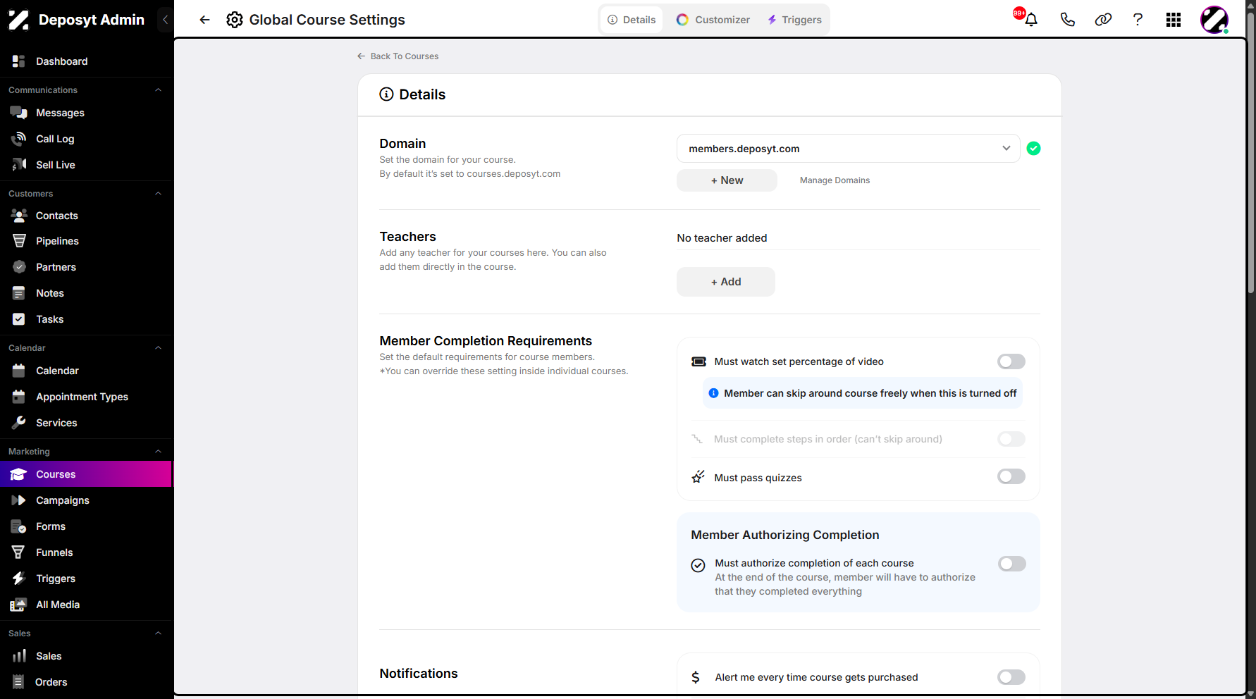Open help question mark icon
This screenshot has height=699, width=1256.
coord(1138,20)
